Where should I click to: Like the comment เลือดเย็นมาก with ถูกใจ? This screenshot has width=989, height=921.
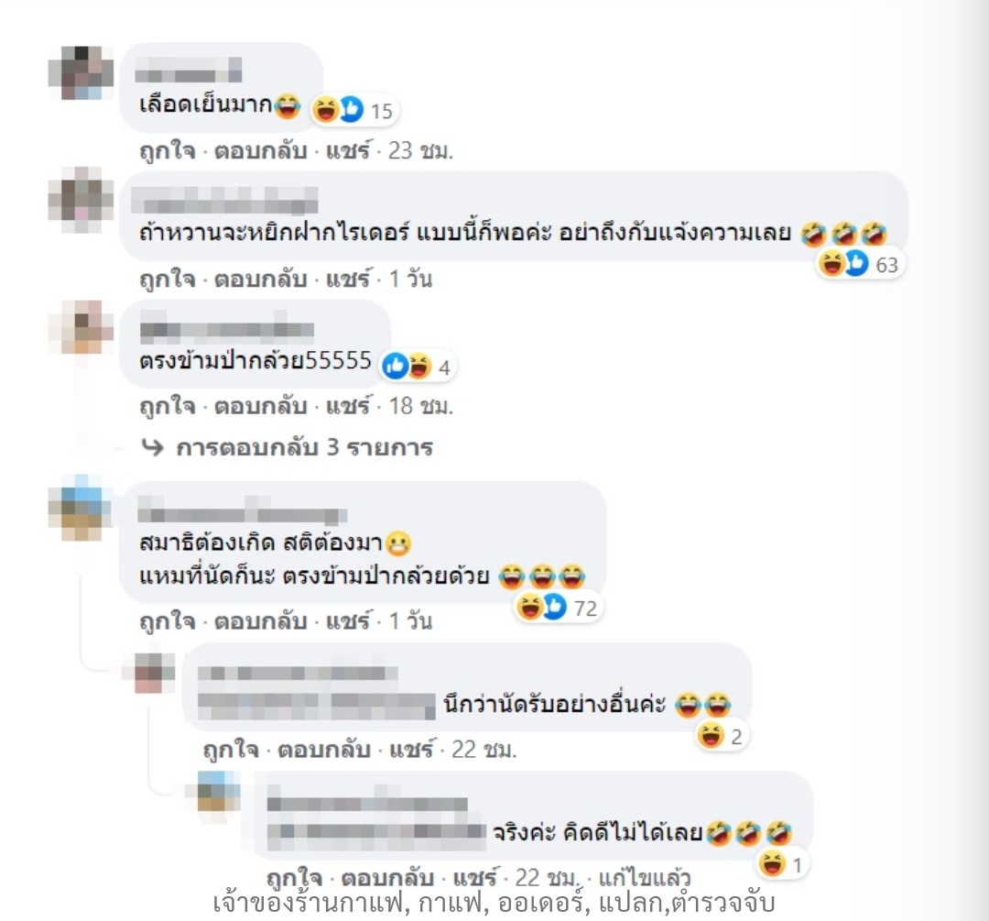point(168,151)
